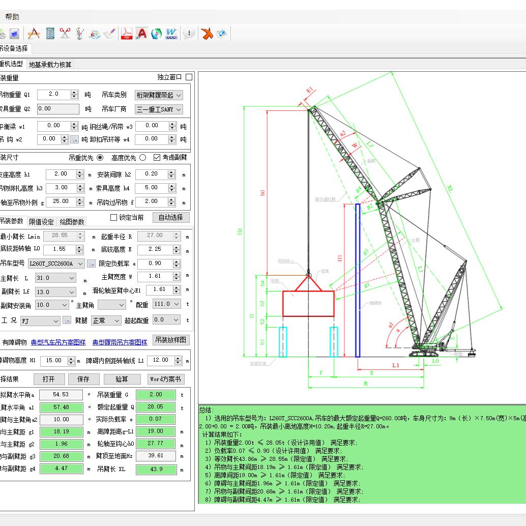The width and height of the screenshot is (526, 526).
Task: Click the paintbrushes cup icon
Action: click(79, 34)
